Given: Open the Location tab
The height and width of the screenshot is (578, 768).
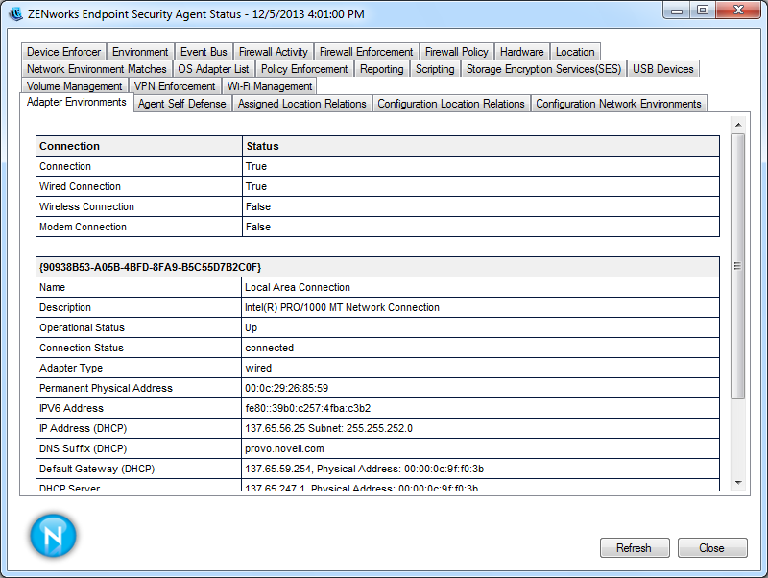Looking at the screenshot, I should click(575, 52).
